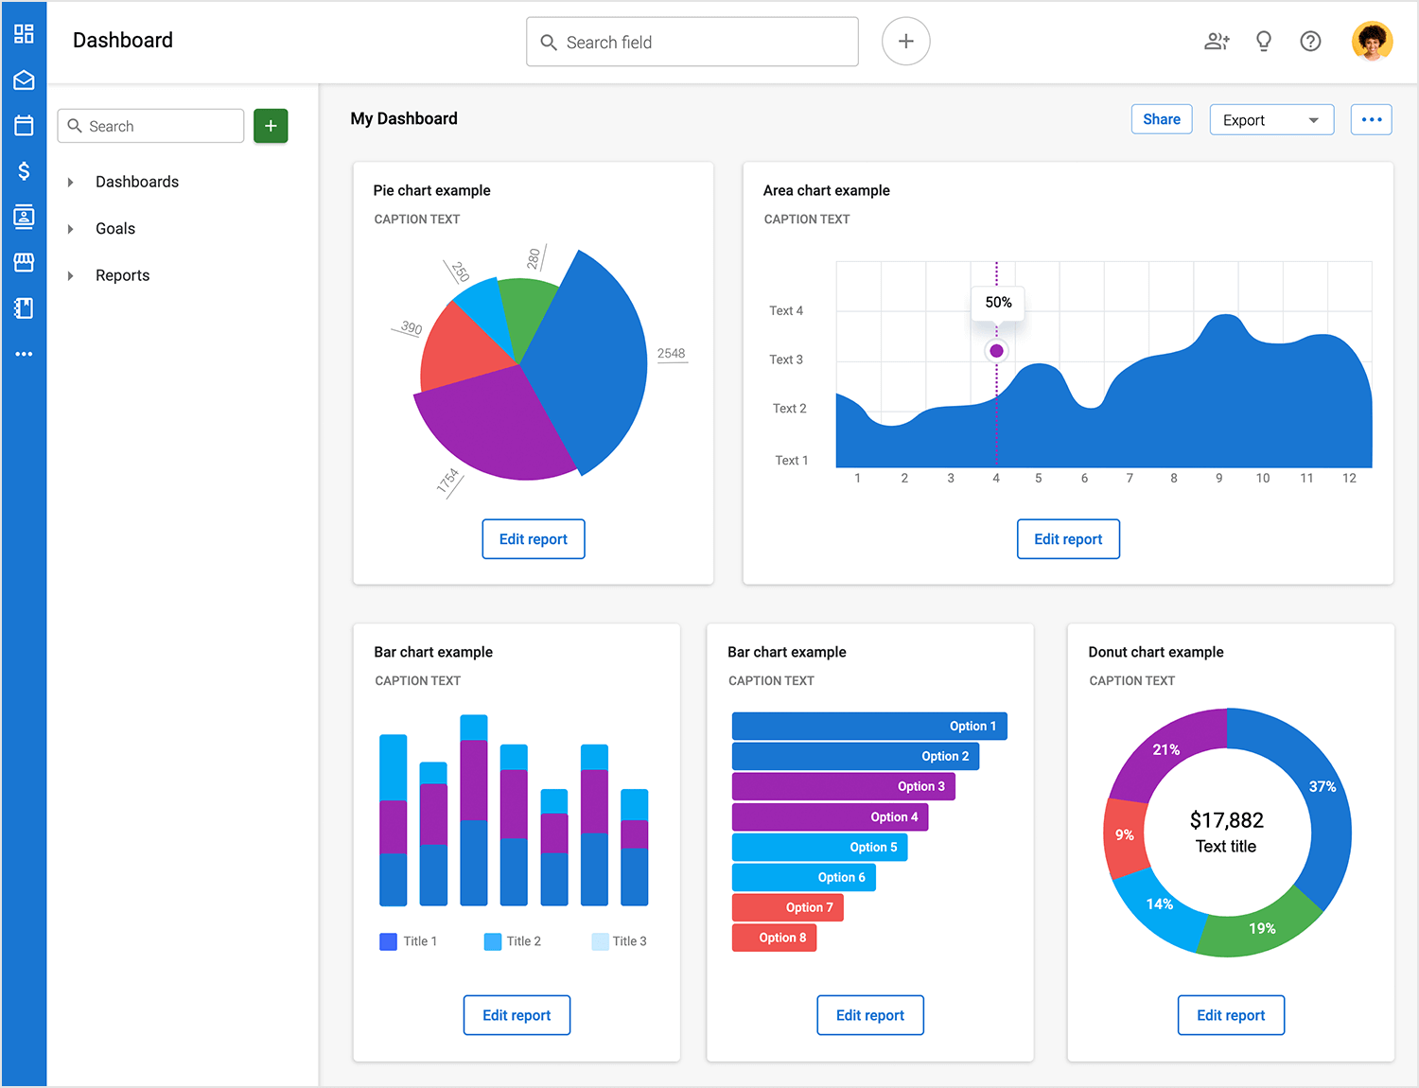This screenshot has width=1419, height=1088.
Task: Click the purple data point on area chart
Action: [996, 351]
